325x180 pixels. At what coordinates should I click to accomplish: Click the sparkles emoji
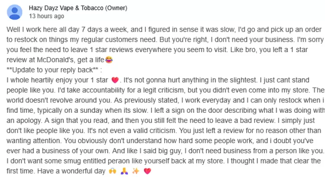(136, 171)
